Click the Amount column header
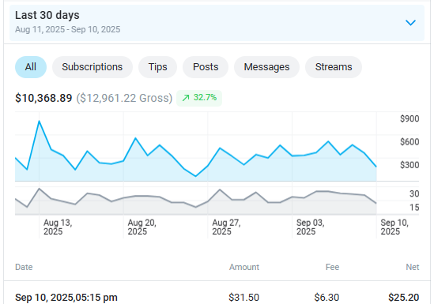Viewport: 434px width, 304px height. tap(244, 267)
